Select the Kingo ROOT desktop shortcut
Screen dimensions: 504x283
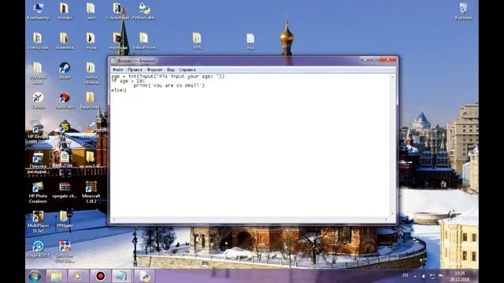tap(38, 250)
